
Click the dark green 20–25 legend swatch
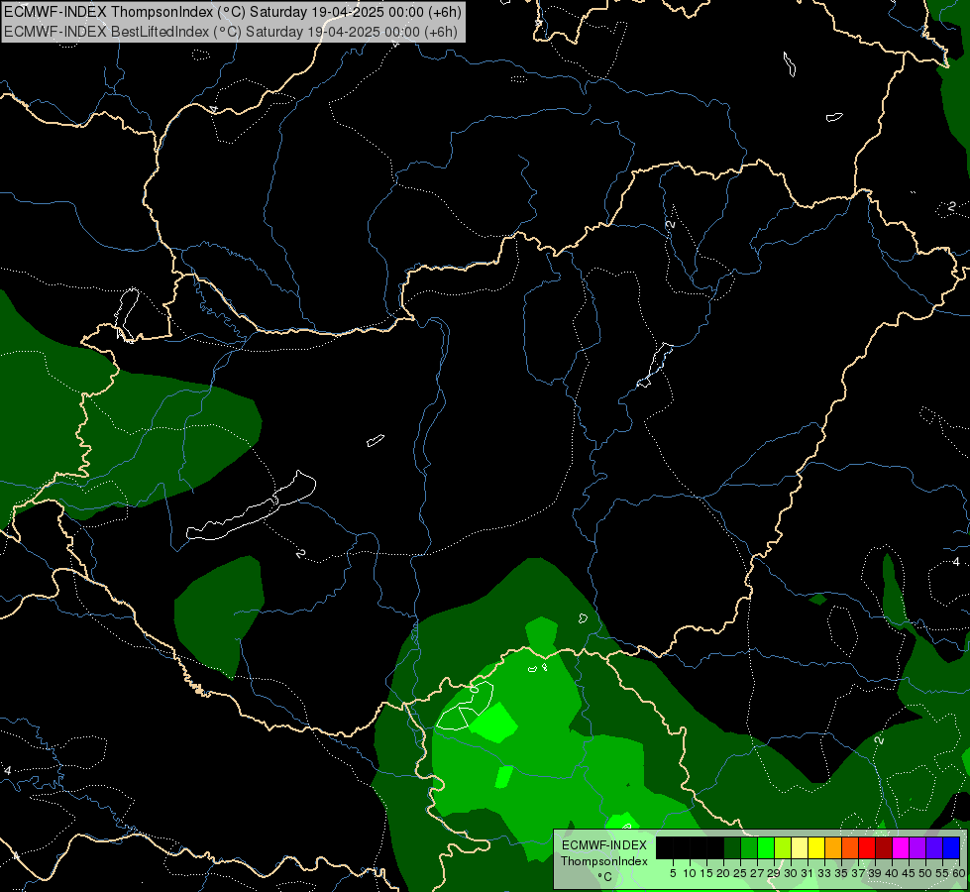click(732, 848)
